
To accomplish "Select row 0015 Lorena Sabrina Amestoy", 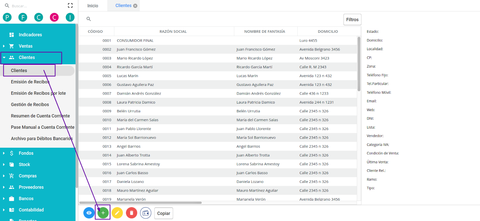I will click(x=218, y=164).
